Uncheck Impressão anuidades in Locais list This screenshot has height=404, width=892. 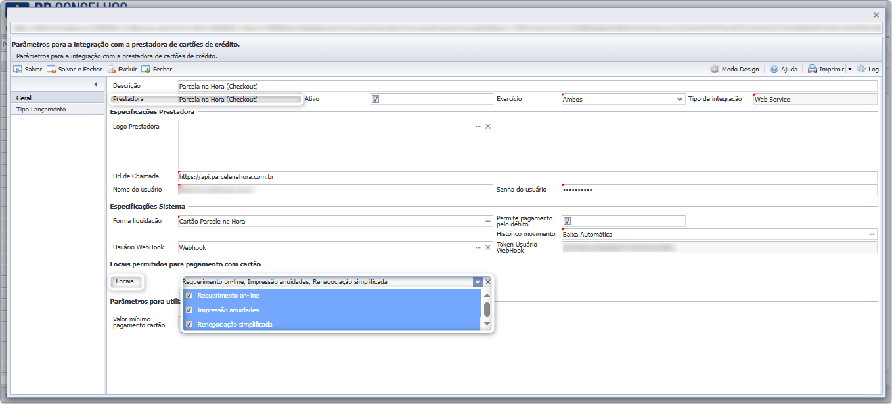pos(189,310)
